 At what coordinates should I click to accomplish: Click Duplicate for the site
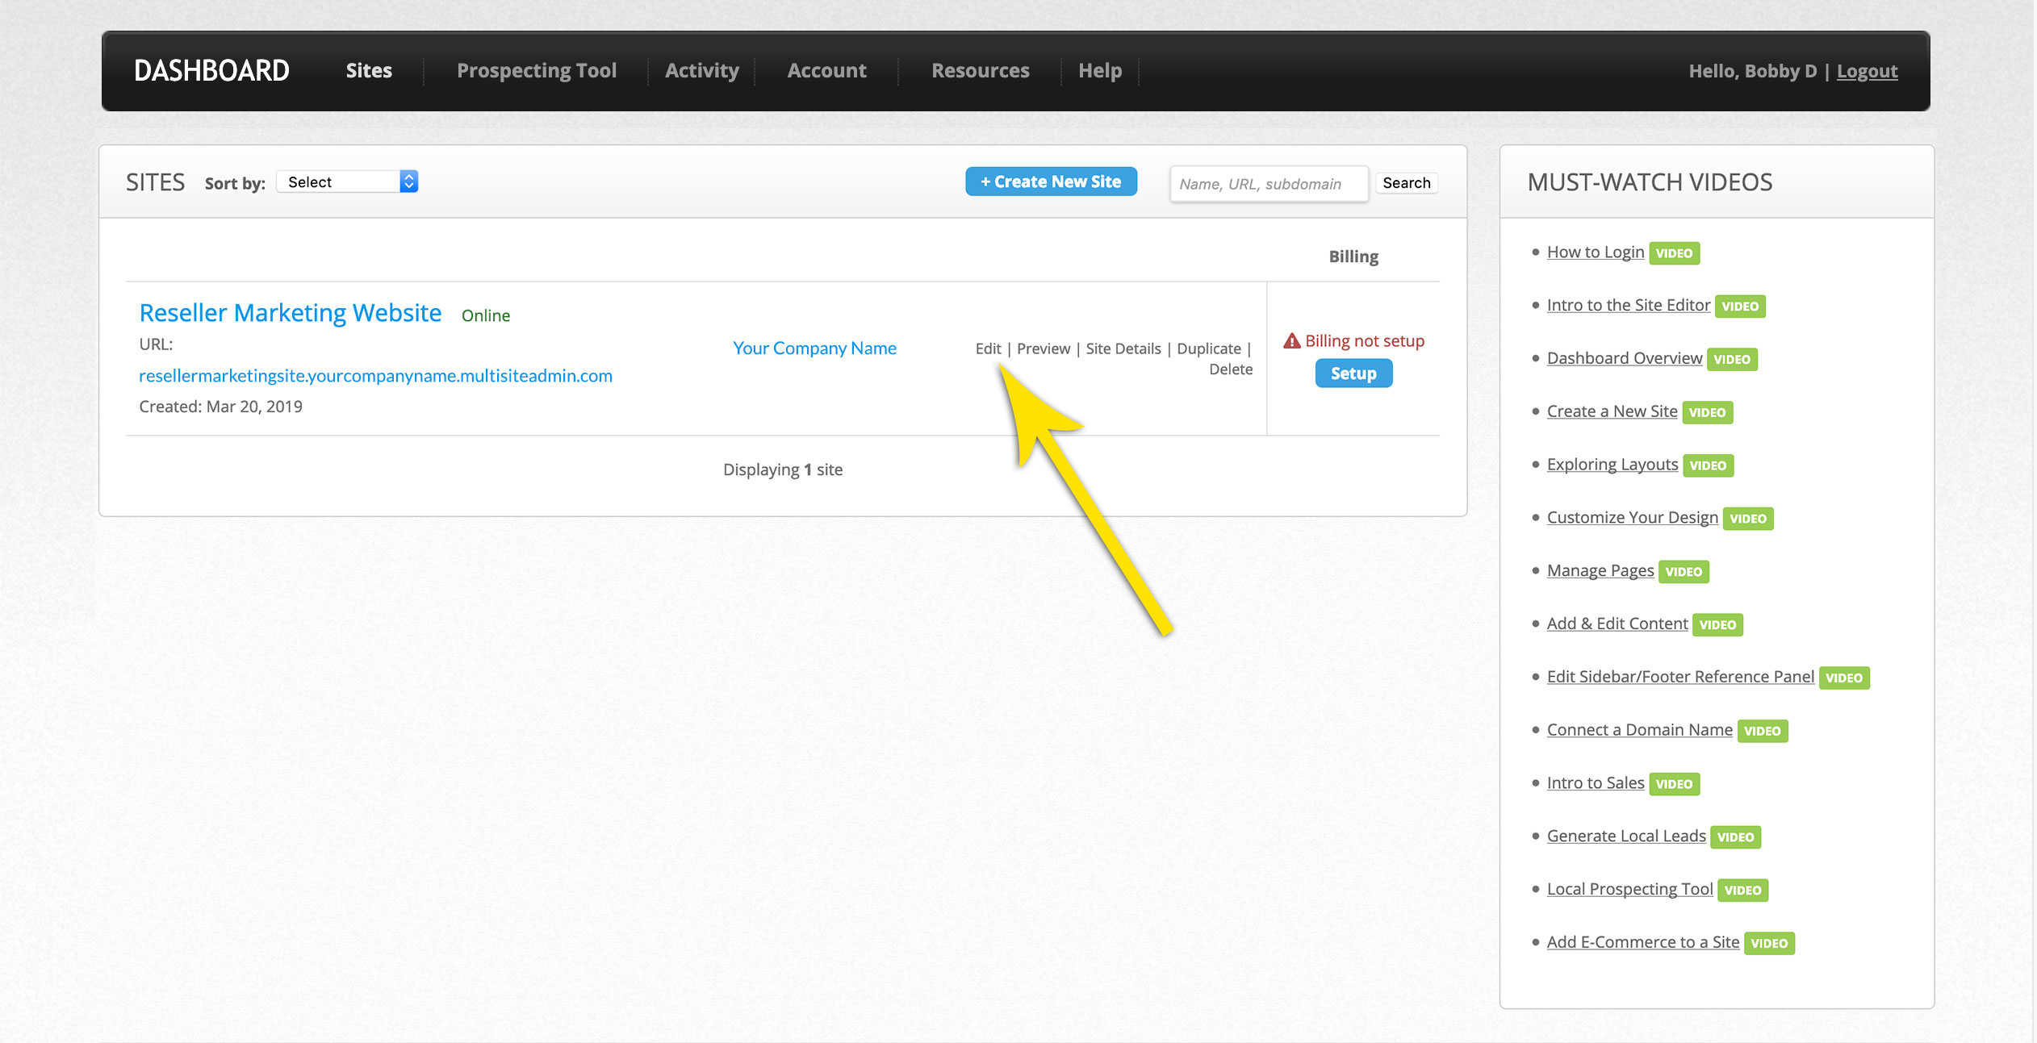1209,348
